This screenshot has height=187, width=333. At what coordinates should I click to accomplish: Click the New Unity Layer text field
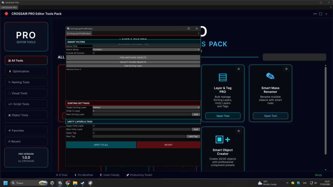pyautogui.click(x=142, y=129)
